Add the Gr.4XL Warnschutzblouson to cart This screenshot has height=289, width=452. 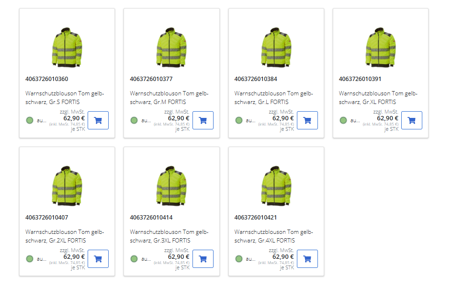tap(307, 259)
